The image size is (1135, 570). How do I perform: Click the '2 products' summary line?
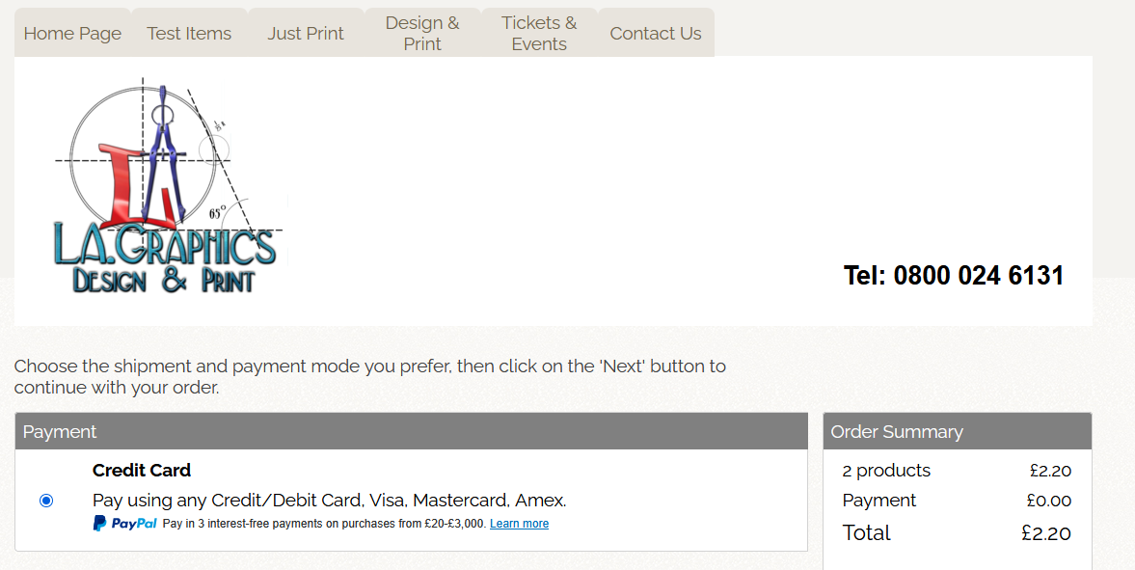[x=886, y=471]
